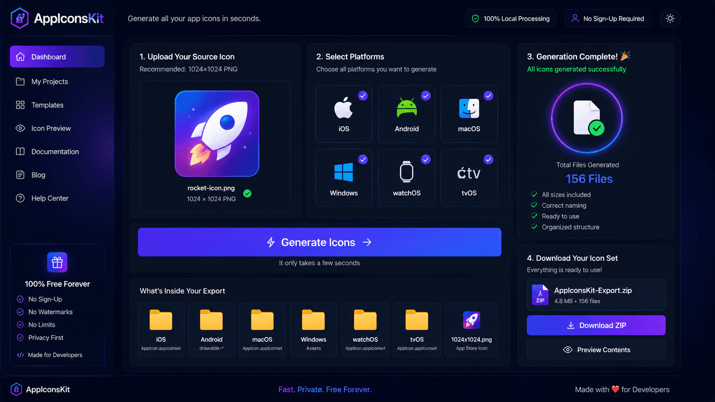Open the Dashboard menu item
Screen dimensions: 715x402
pyautogui.click(x=57, y=56)
